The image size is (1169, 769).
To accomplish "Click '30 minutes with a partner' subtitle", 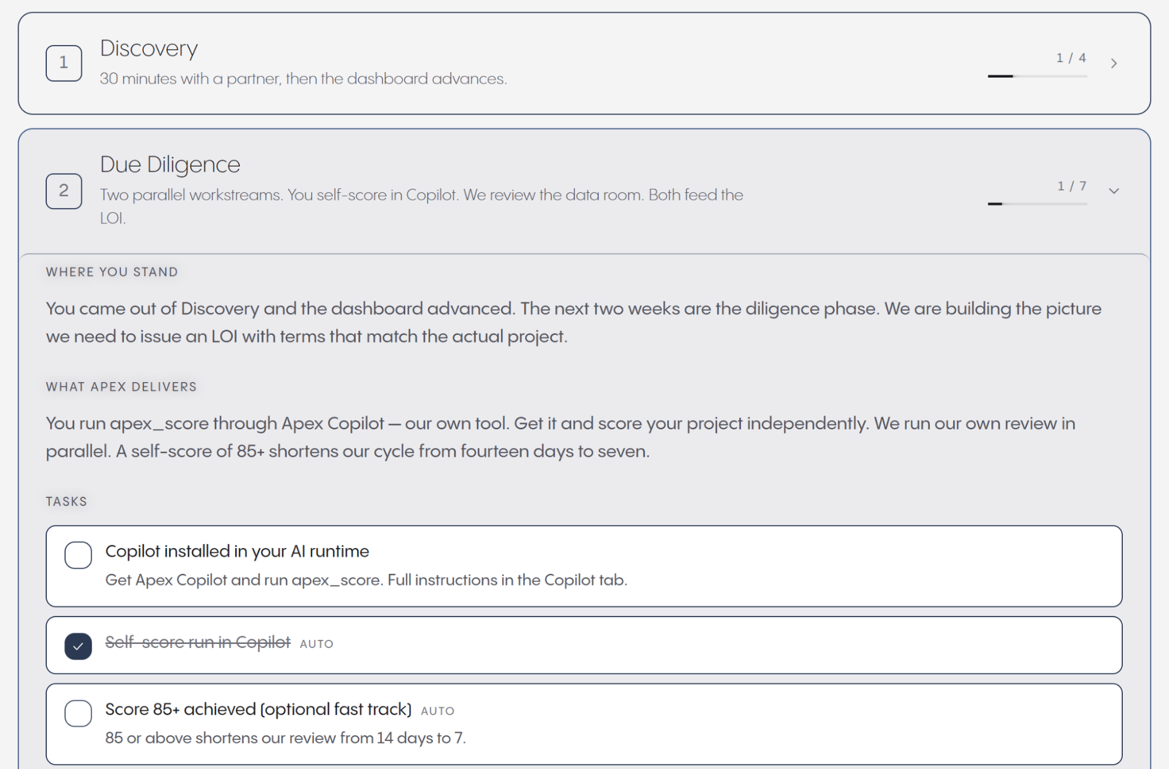I will coord(303,78).
